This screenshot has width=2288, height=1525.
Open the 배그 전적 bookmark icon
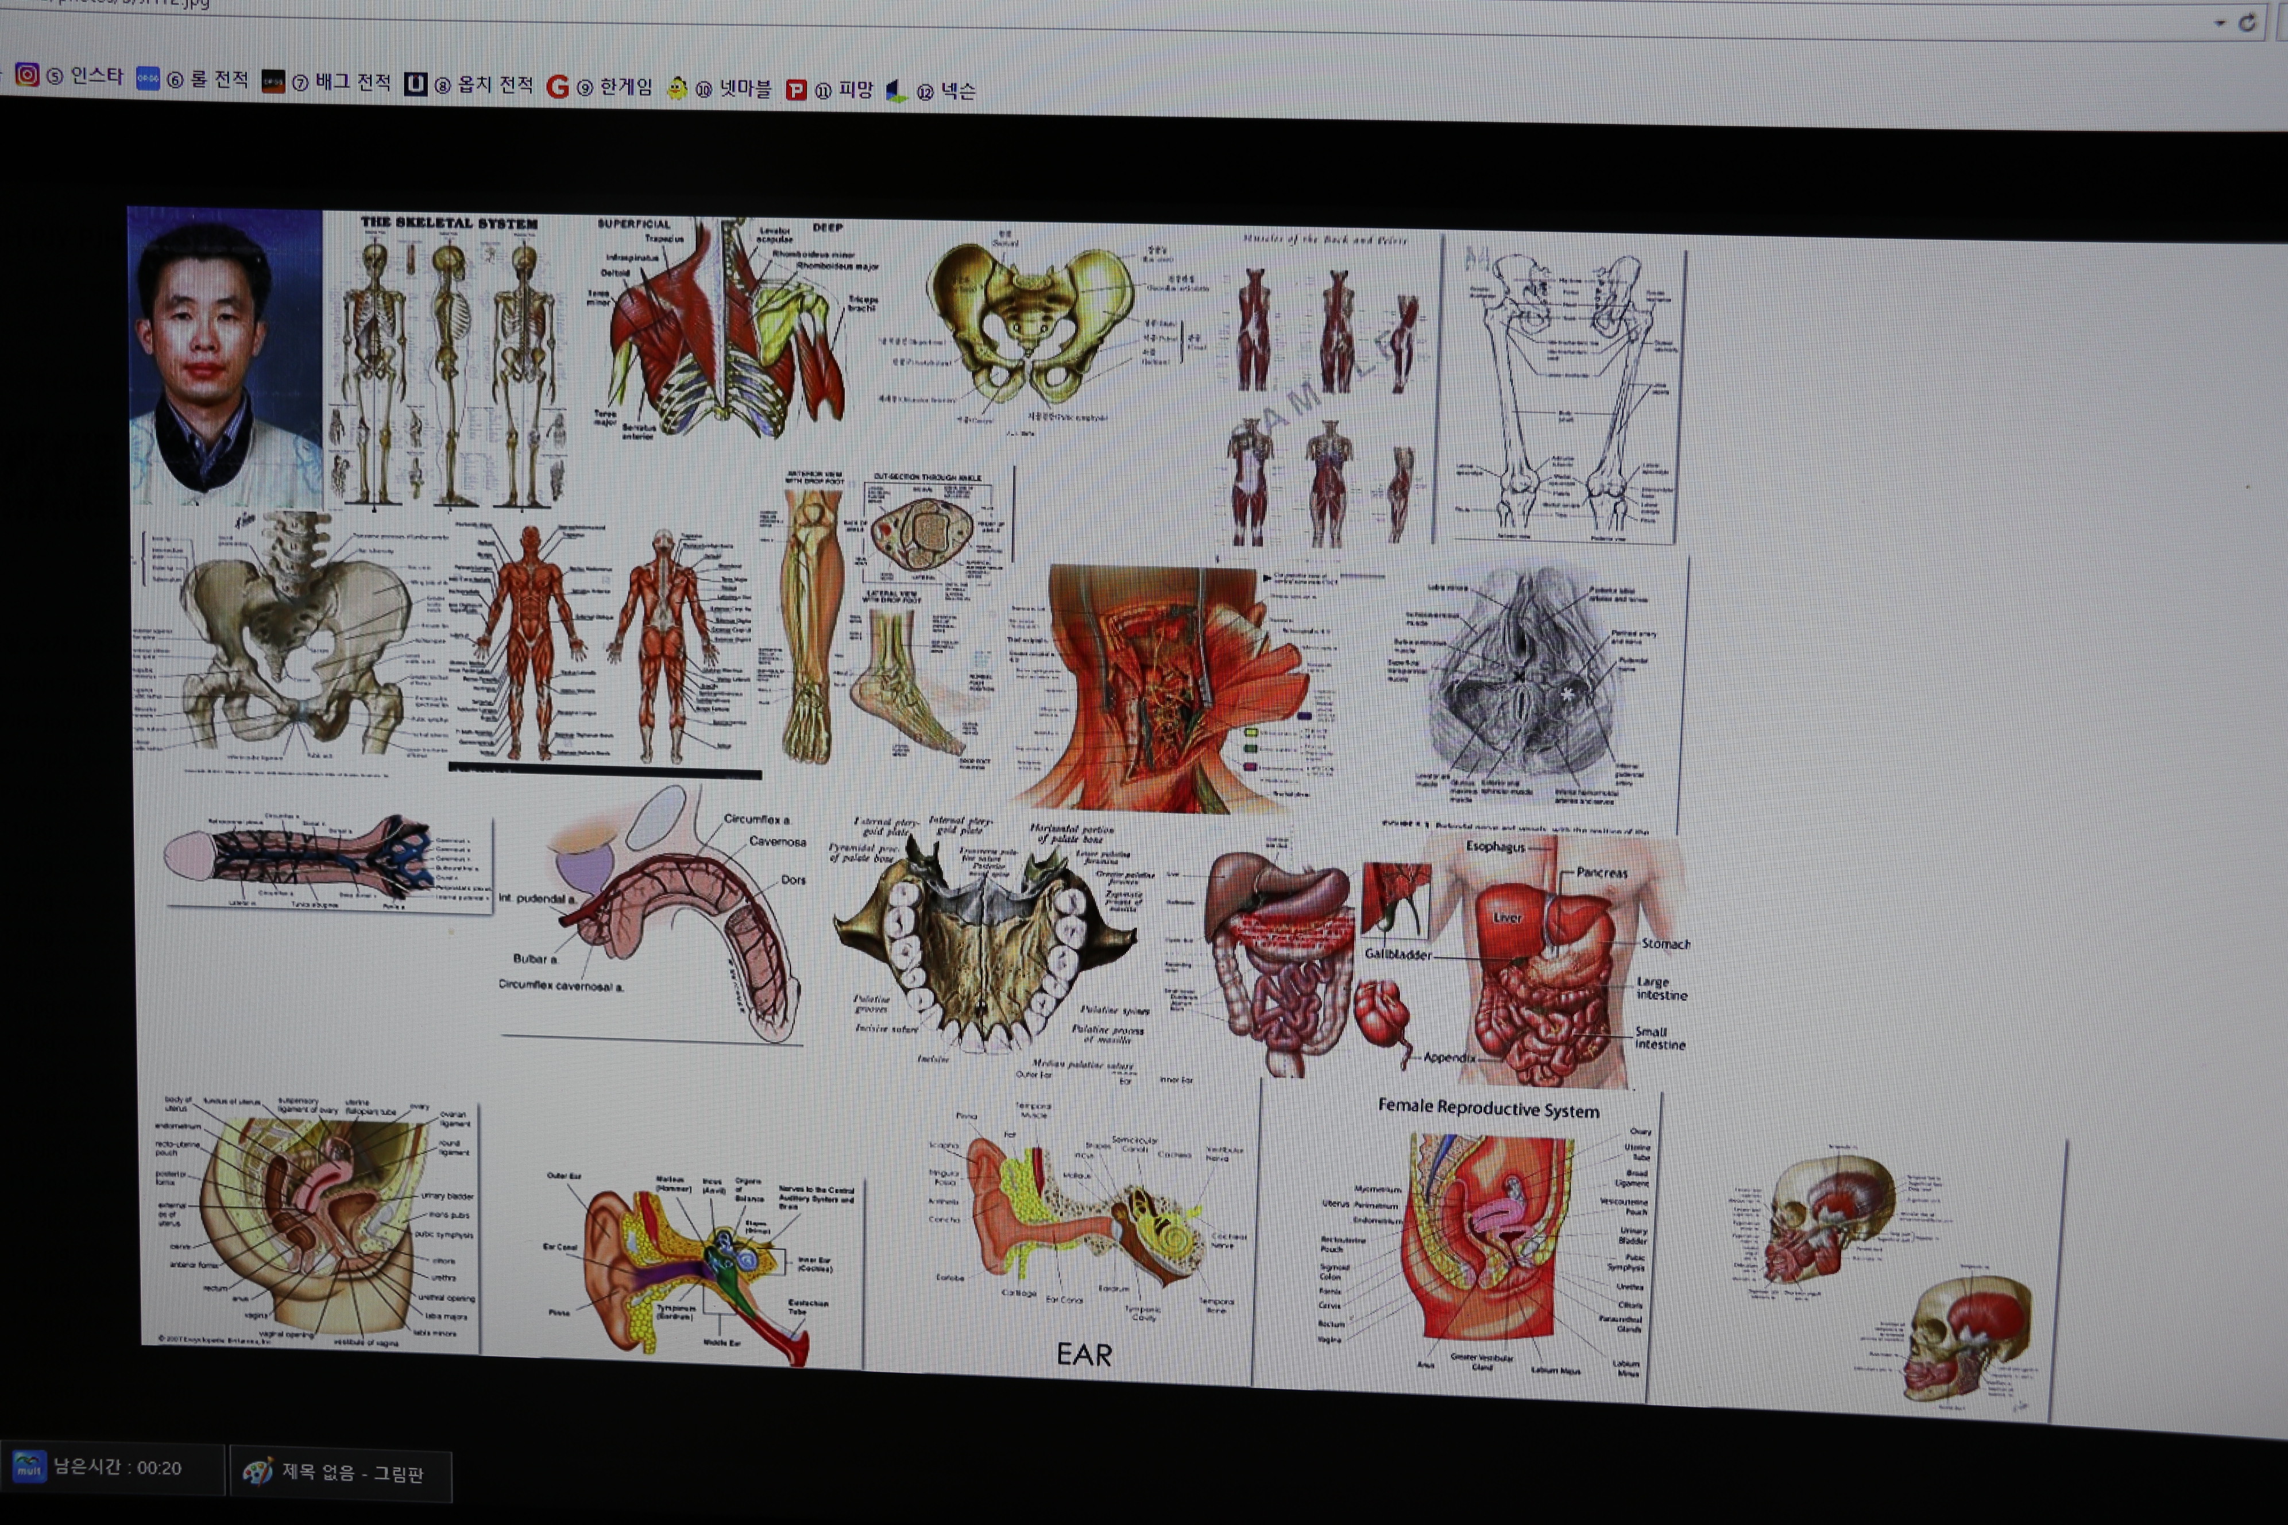pyautogui.click(x=273, y=82)
